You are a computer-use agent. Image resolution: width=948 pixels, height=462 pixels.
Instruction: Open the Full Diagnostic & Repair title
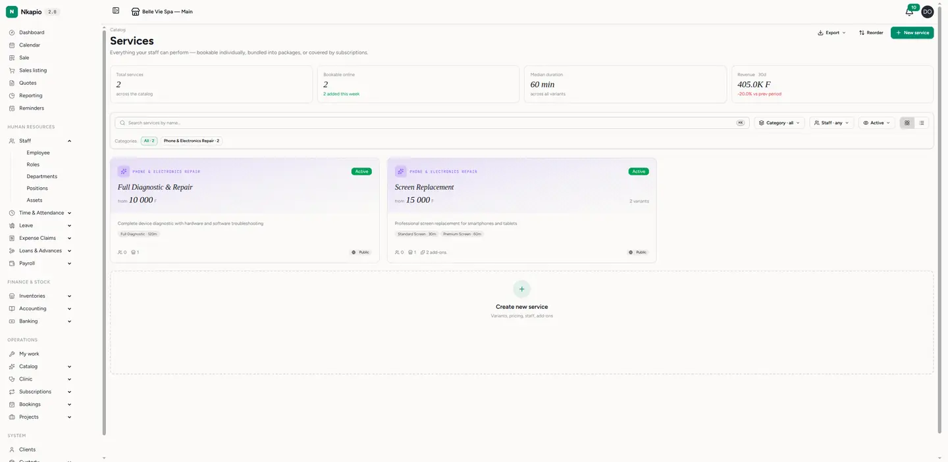click(x=155, y=187)
